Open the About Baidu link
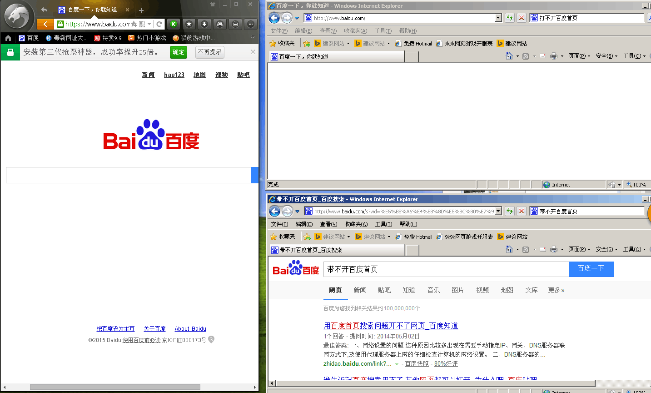 pos(190,329)
